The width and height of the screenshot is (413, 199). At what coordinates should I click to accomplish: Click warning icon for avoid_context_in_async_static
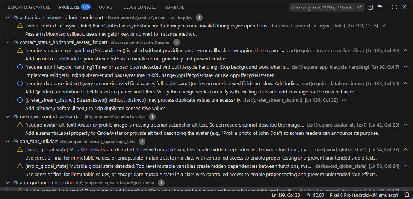pyautogui.click(x=20, y=26)
